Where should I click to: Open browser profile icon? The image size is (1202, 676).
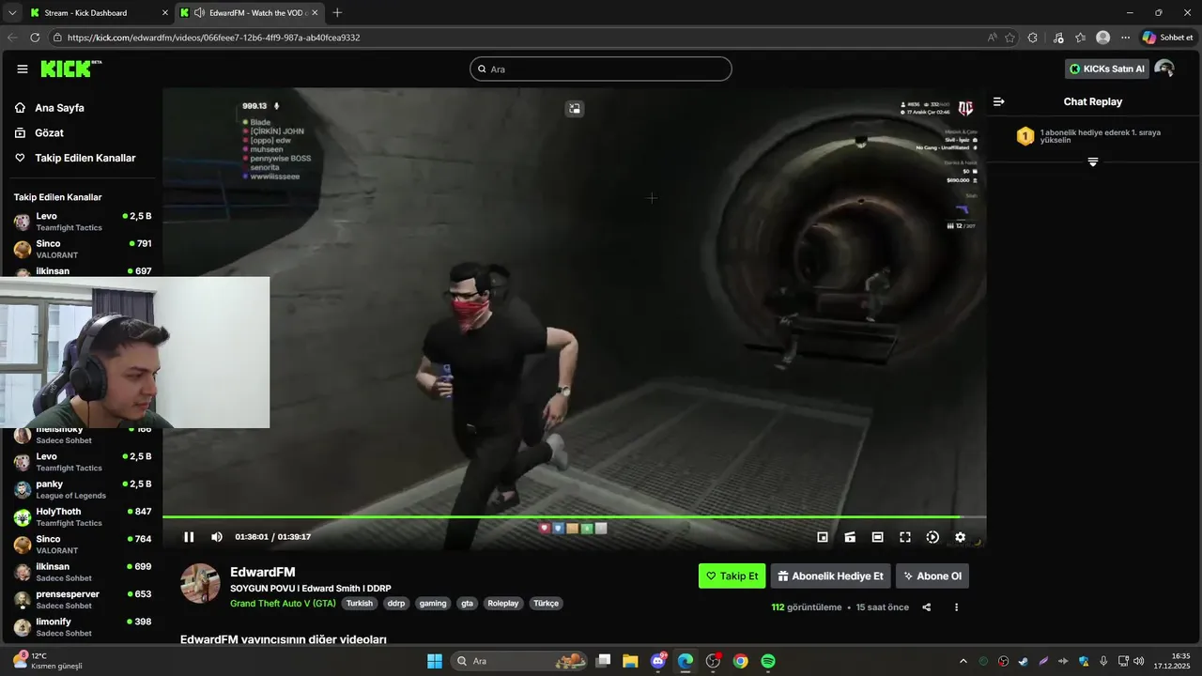click(1103, 38)
